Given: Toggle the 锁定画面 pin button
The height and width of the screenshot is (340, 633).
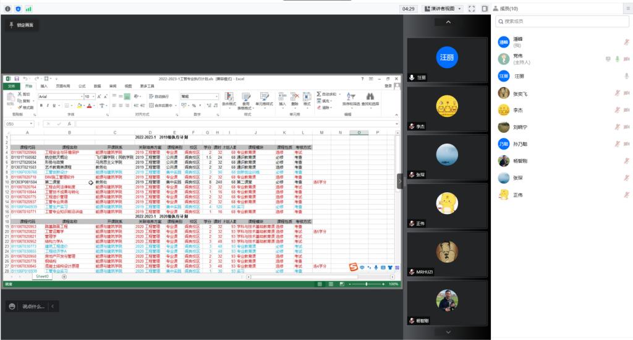Looking at the screenshot, I should (x=22, y=25).
